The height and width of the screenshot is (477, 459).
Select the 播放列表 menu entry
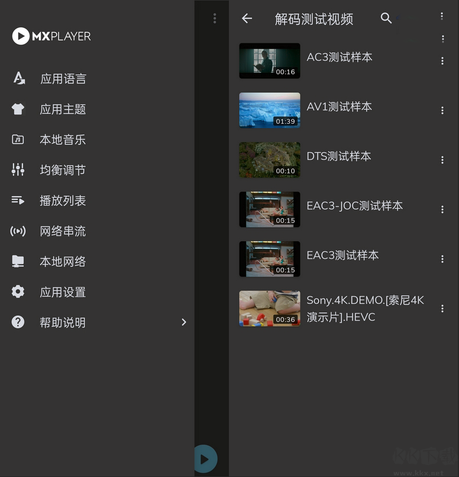(63, 200)
